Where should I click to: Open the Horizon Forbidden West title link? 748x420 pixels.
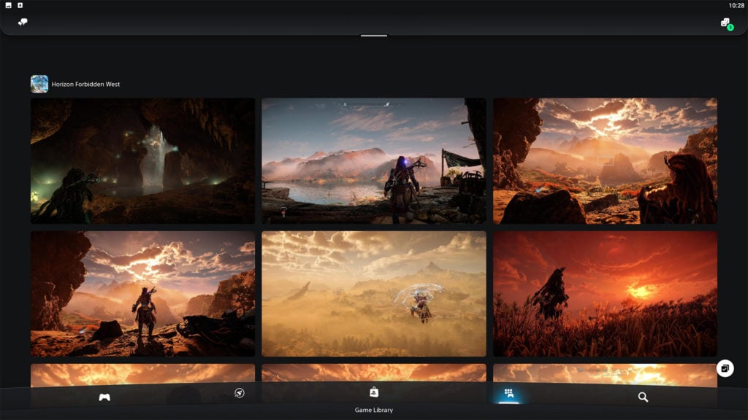[85, 85]
